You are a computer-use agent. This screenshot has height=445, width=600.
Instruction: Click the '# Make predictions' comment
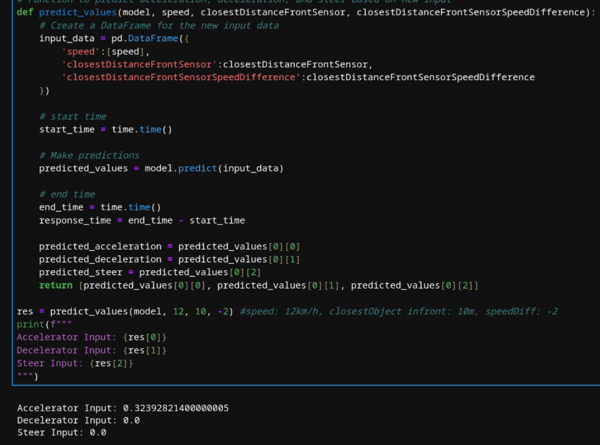[89, 155]
